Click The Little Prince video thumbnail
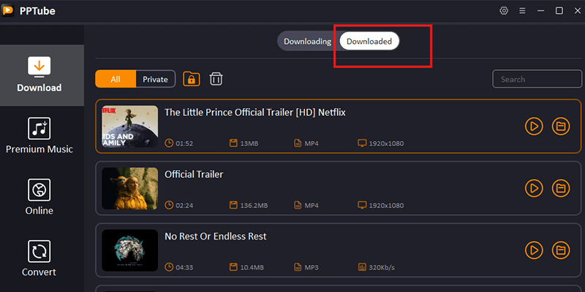 [130, 126]
